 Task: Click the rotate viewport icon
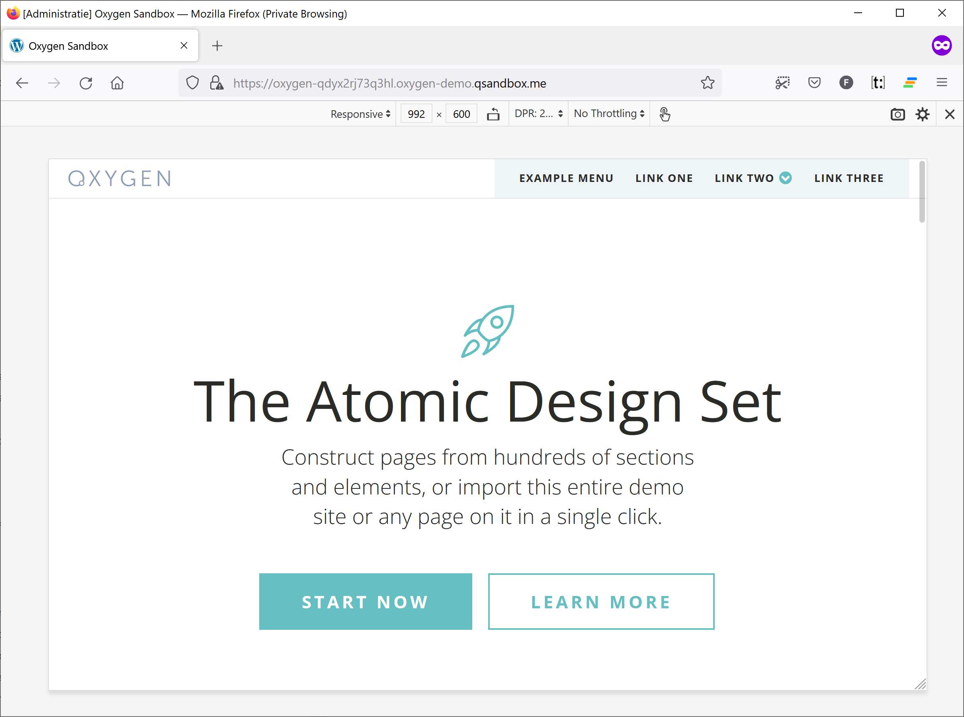[493, 114]
